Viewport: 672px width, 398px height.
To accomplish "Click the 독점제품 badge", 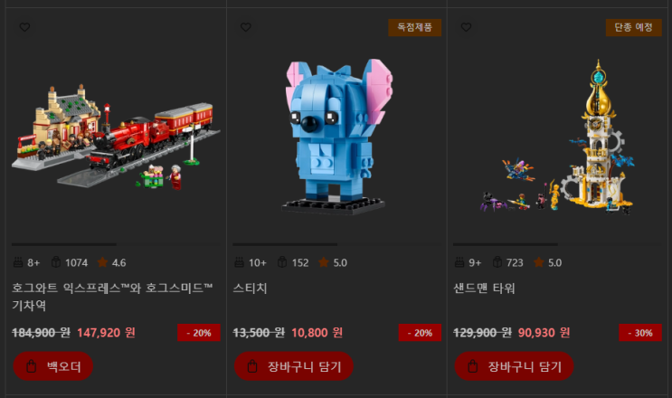I will 414,27.
